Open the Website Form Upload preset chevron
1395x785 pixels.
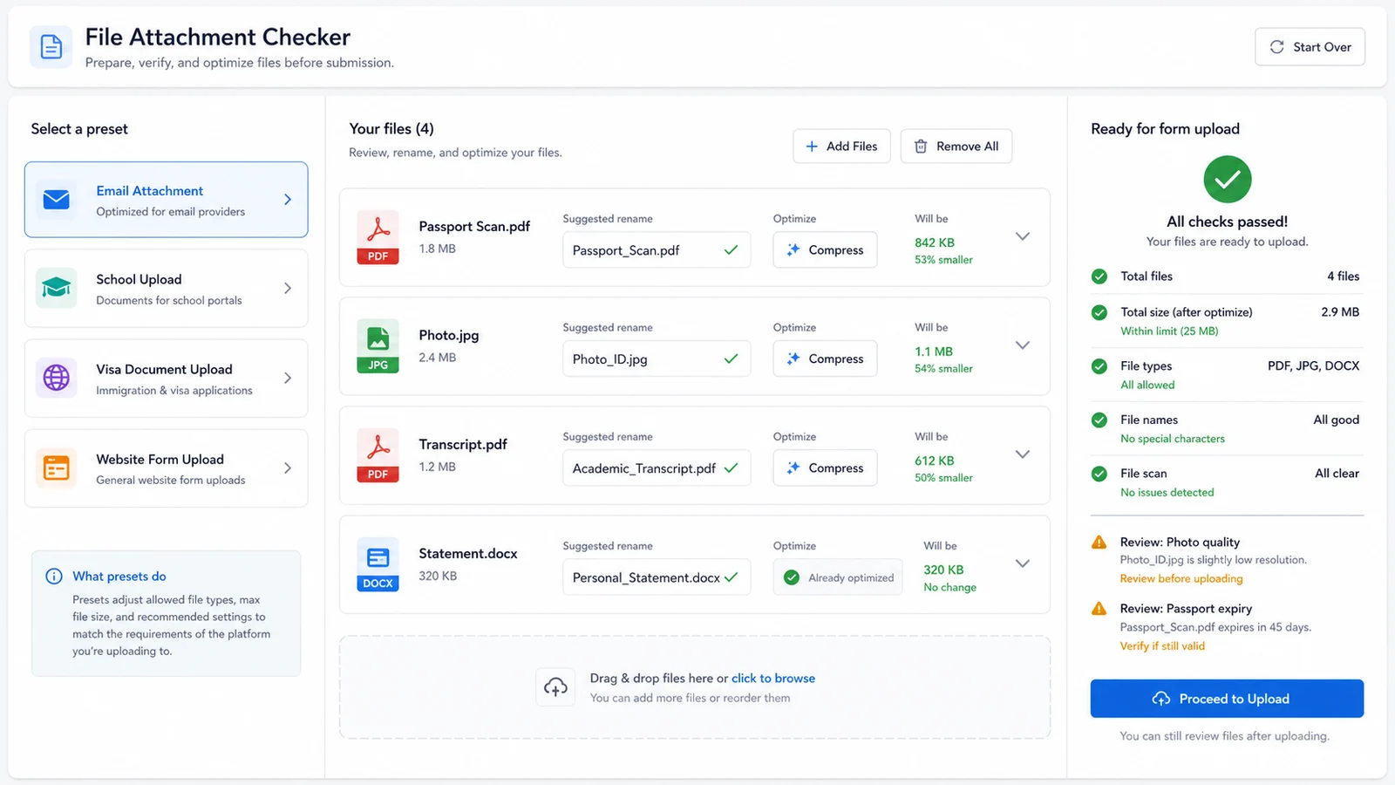[288, 468]
